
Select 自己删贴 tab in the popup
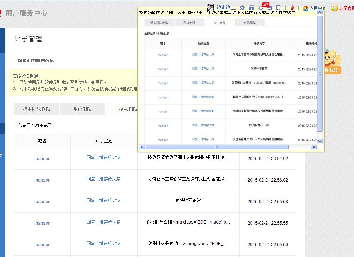point(250,22)
